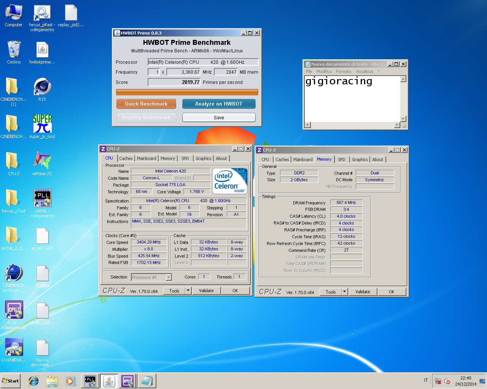487x389 pixels.
Task: Switch to the Java HWBOT Prime taskbar item
Action: click(x=109, y=381)
